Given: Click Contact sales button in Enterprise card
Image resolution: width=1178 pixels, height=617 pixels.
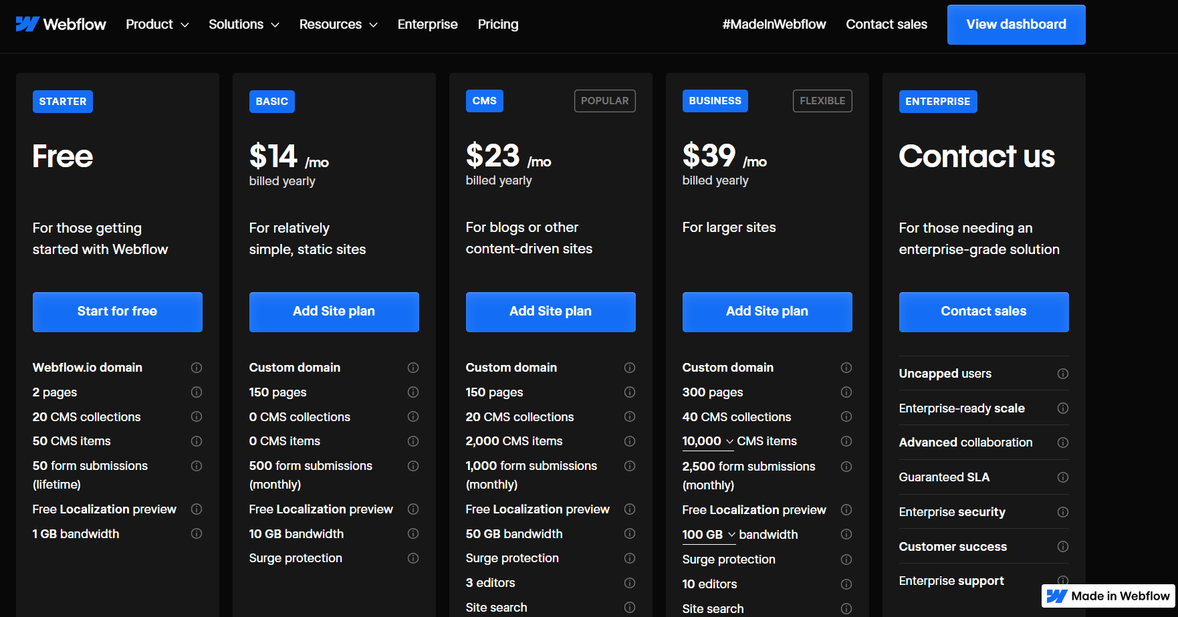Looking at the screenshot, I should (x=984, y=312).
